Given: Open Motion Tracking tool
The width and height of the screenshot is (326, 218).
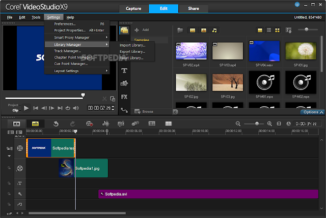Looking at the screenshot, I should (x=135, y=124).
